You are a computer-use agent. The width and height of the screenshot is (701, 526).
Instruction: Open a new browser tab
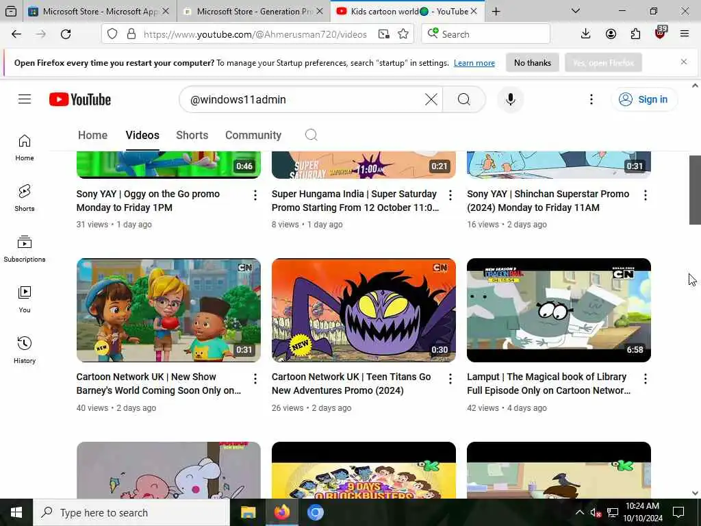(x=496, y=12)
